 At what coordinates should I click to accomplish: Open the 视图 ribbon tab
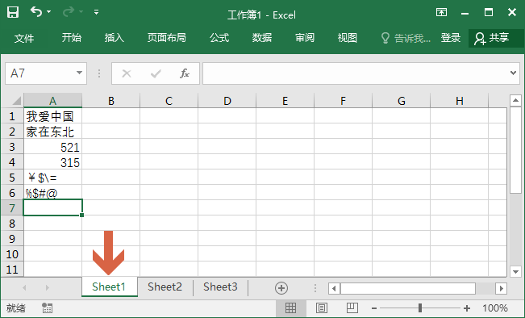click(x=348, y=37)
